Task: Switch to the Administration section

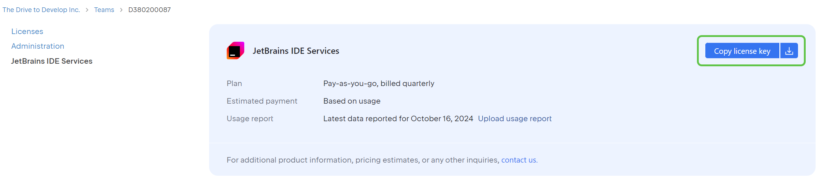Action: point(38,46)
